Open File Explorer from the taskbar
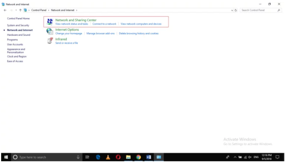 tap(128, 157)
